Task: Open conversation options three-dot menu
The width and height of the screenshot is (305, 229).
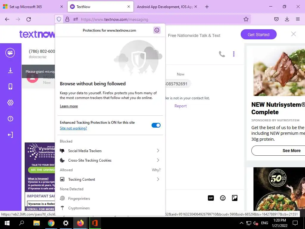Action: click(234, 54)
